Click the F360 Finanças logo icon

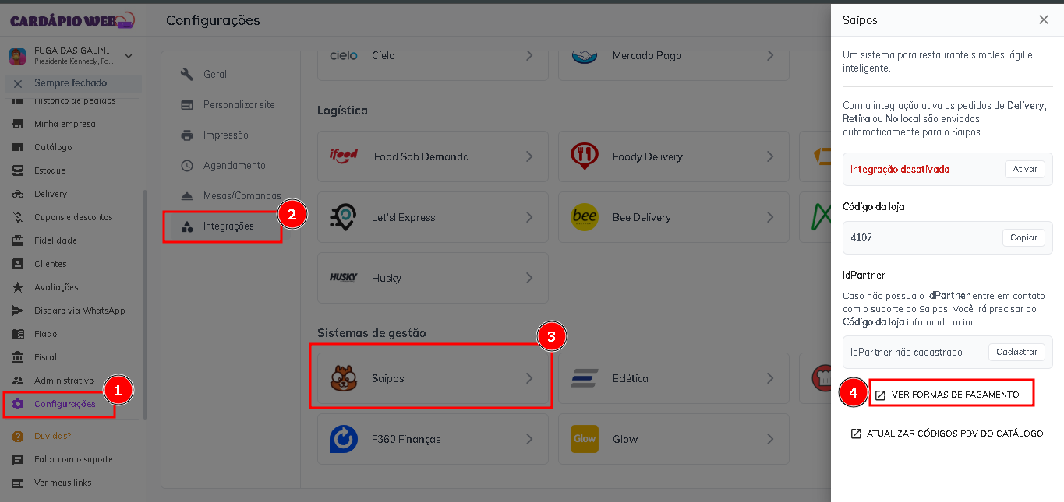343,439
